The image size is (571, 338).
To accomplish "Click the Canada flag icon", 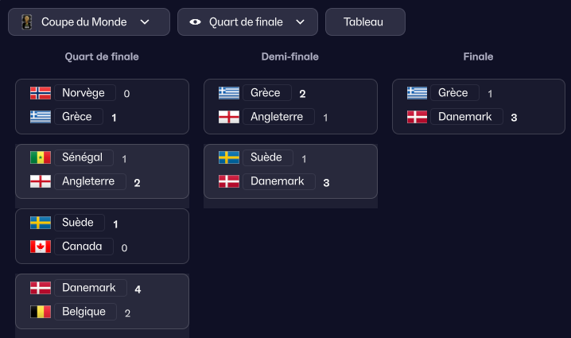I will click(x=41, y=247).
